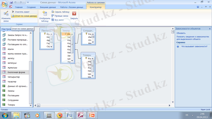The image size is (212, 119).
Task: Click diagram horizontal scroll right arrow
Action: [170, 106]
